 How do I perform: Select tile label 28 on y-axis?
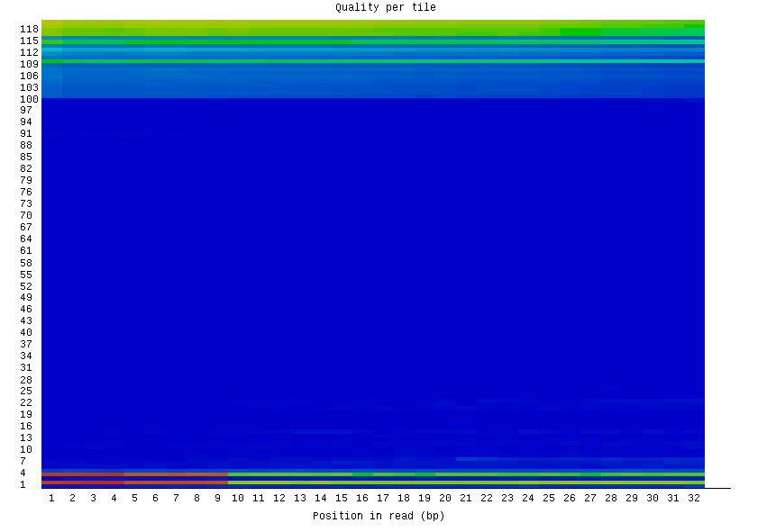pos(26,380)
